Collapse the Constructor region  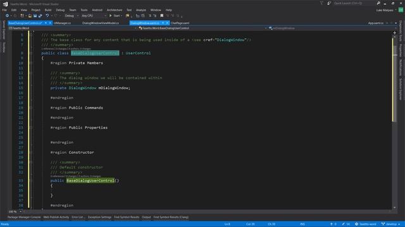[x=31, y=153]
